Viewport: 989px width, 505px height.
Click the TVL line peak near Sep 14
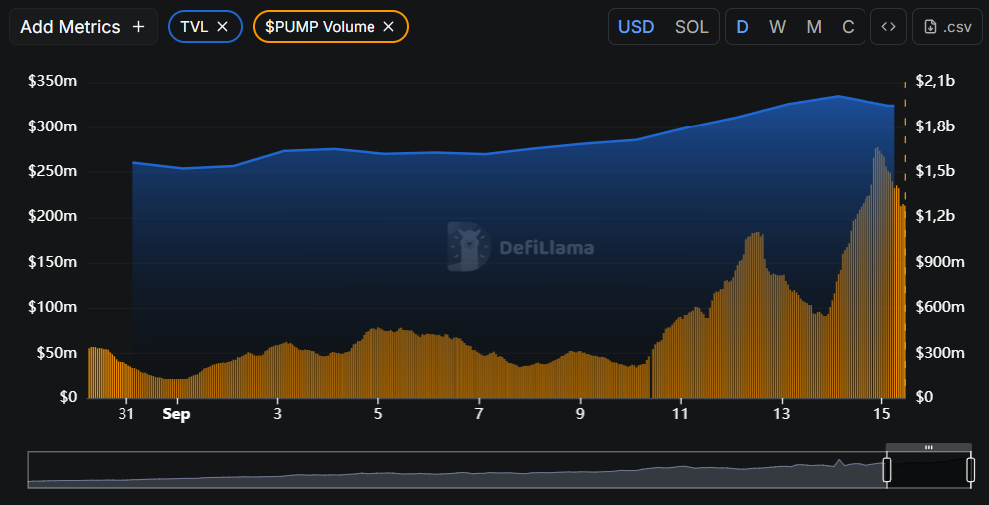(x=839, y=96)
